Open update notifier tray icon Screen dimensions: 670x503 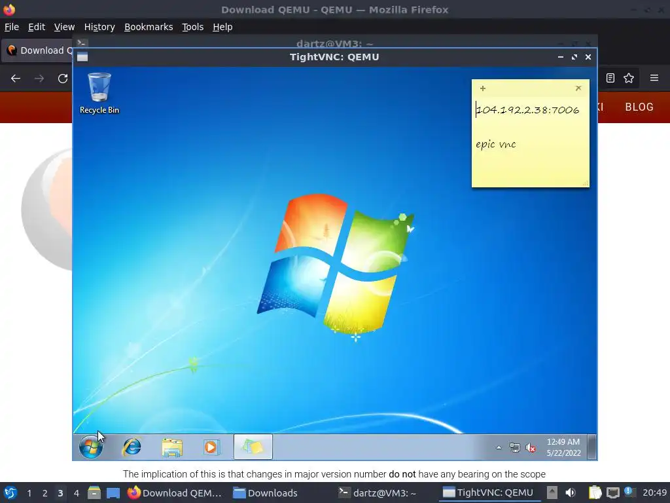coord(630,492)
